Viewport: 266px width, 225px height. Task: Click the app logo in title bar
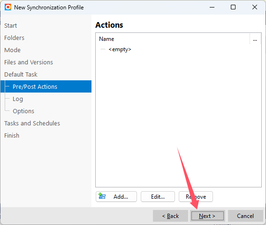click(x=8, y=8)
